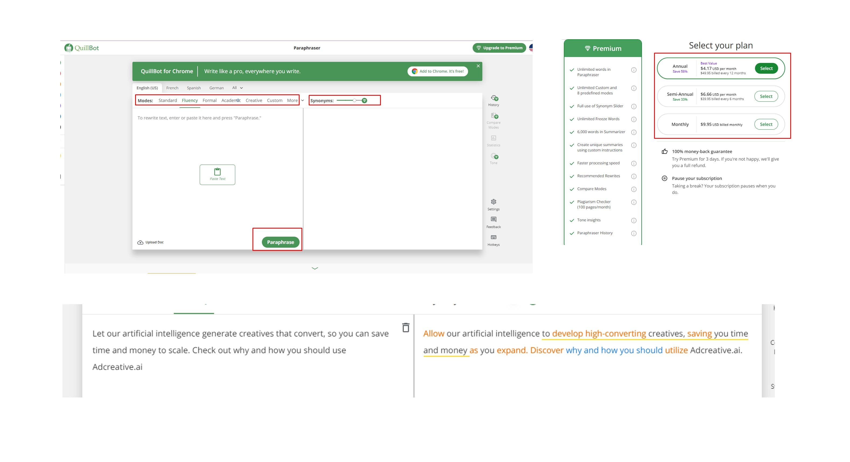Adjust the Synonyms slider handle
The width and height of the screenshot is (850, 462).
354,100
